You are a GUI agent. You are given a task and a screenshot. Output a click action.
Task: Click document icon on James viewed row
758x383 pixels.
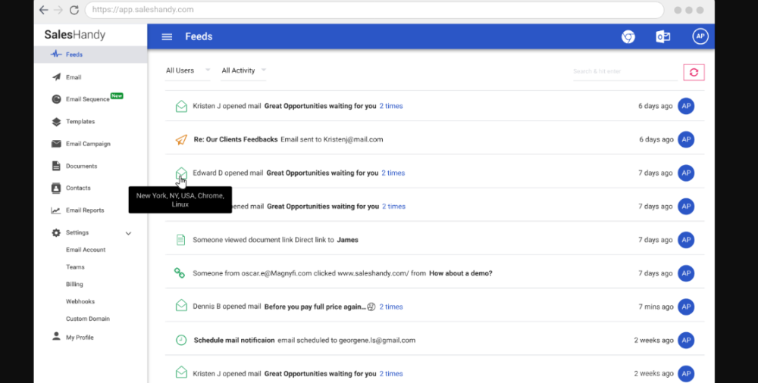coord(180,240)
